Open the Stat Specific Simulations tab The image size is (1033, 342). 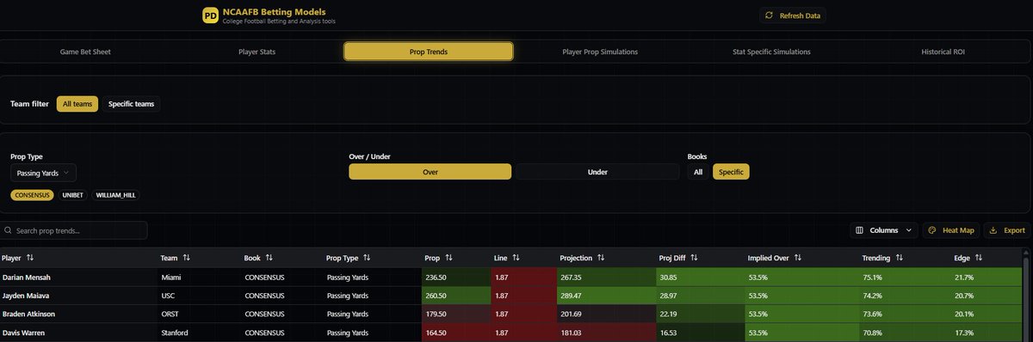(771, 52)
